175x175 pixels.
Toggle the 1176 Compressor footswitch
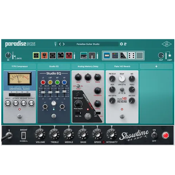[x=20, y=116]
